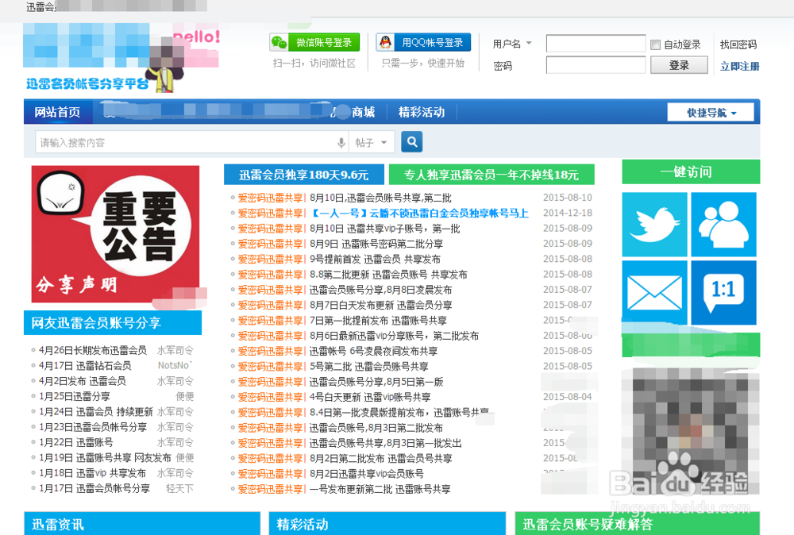Screen dimensions: 794x535
Task: Open the 网友迅雷会员账号分享 section header
Action: click(113, 323)
